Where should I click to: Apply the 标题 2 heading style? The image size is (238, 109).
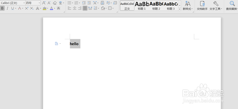tap(156, 5)
